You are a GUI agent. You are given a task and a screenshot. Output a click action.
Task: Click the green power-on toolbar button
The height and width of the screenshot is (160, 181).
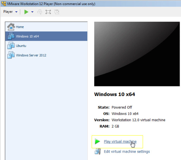(26, 12)
